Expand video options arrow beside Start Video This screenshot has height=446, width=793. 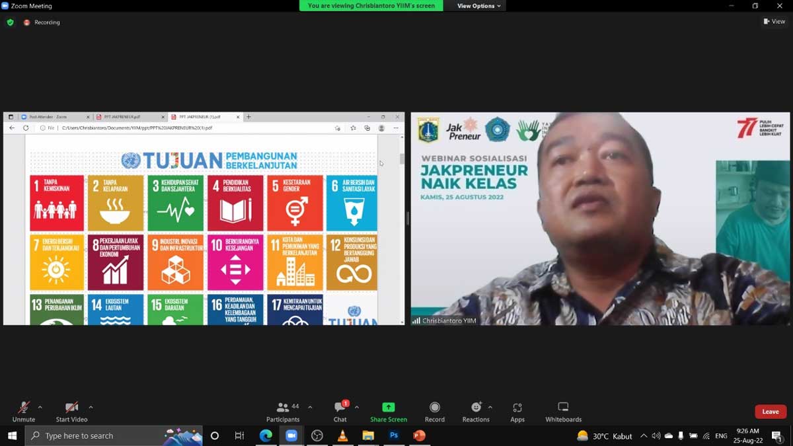click(91, 407)
